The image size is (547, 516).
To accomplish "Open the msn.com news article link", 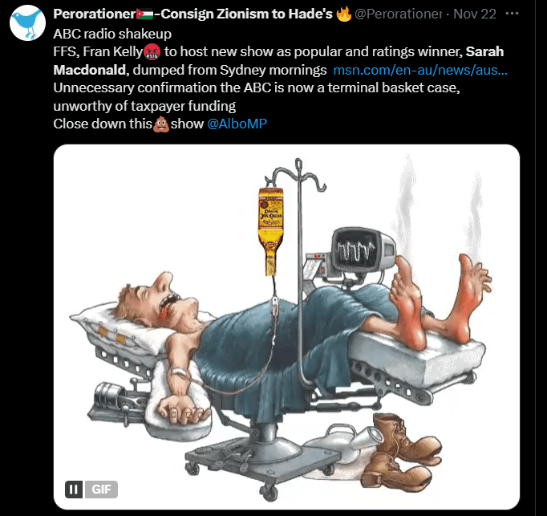I will [x=419, y=71].
